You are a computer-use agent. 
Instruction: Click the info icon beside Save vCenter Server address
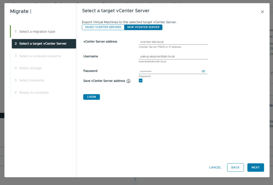129,81
